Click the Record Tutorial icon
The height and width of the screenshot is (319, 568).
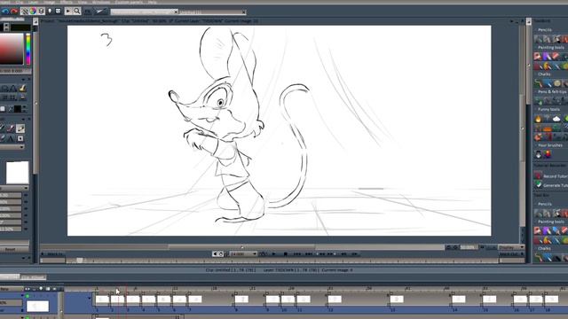[x=539, y=175]
